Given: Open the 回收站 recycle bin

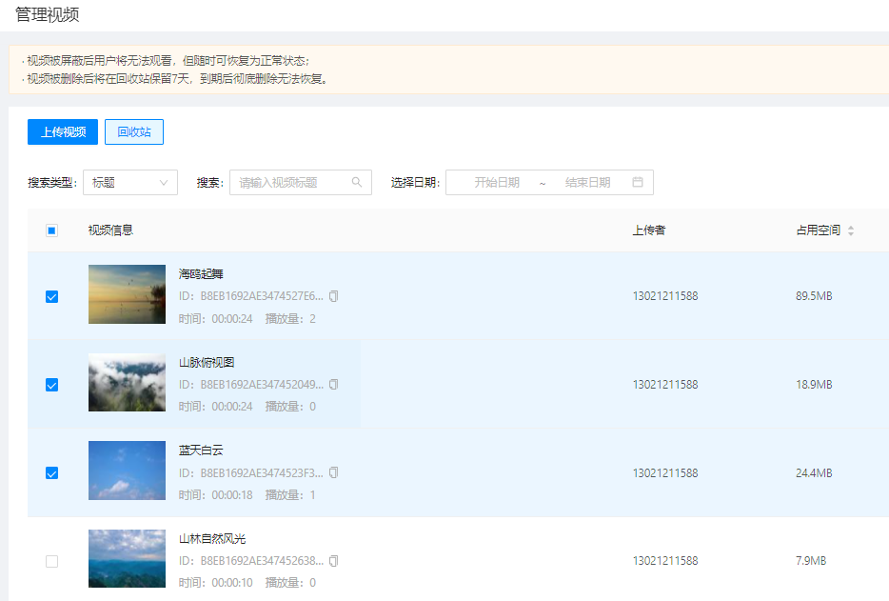Looking at the screenshot, I should pyautogui.click(x=134, y=132).
